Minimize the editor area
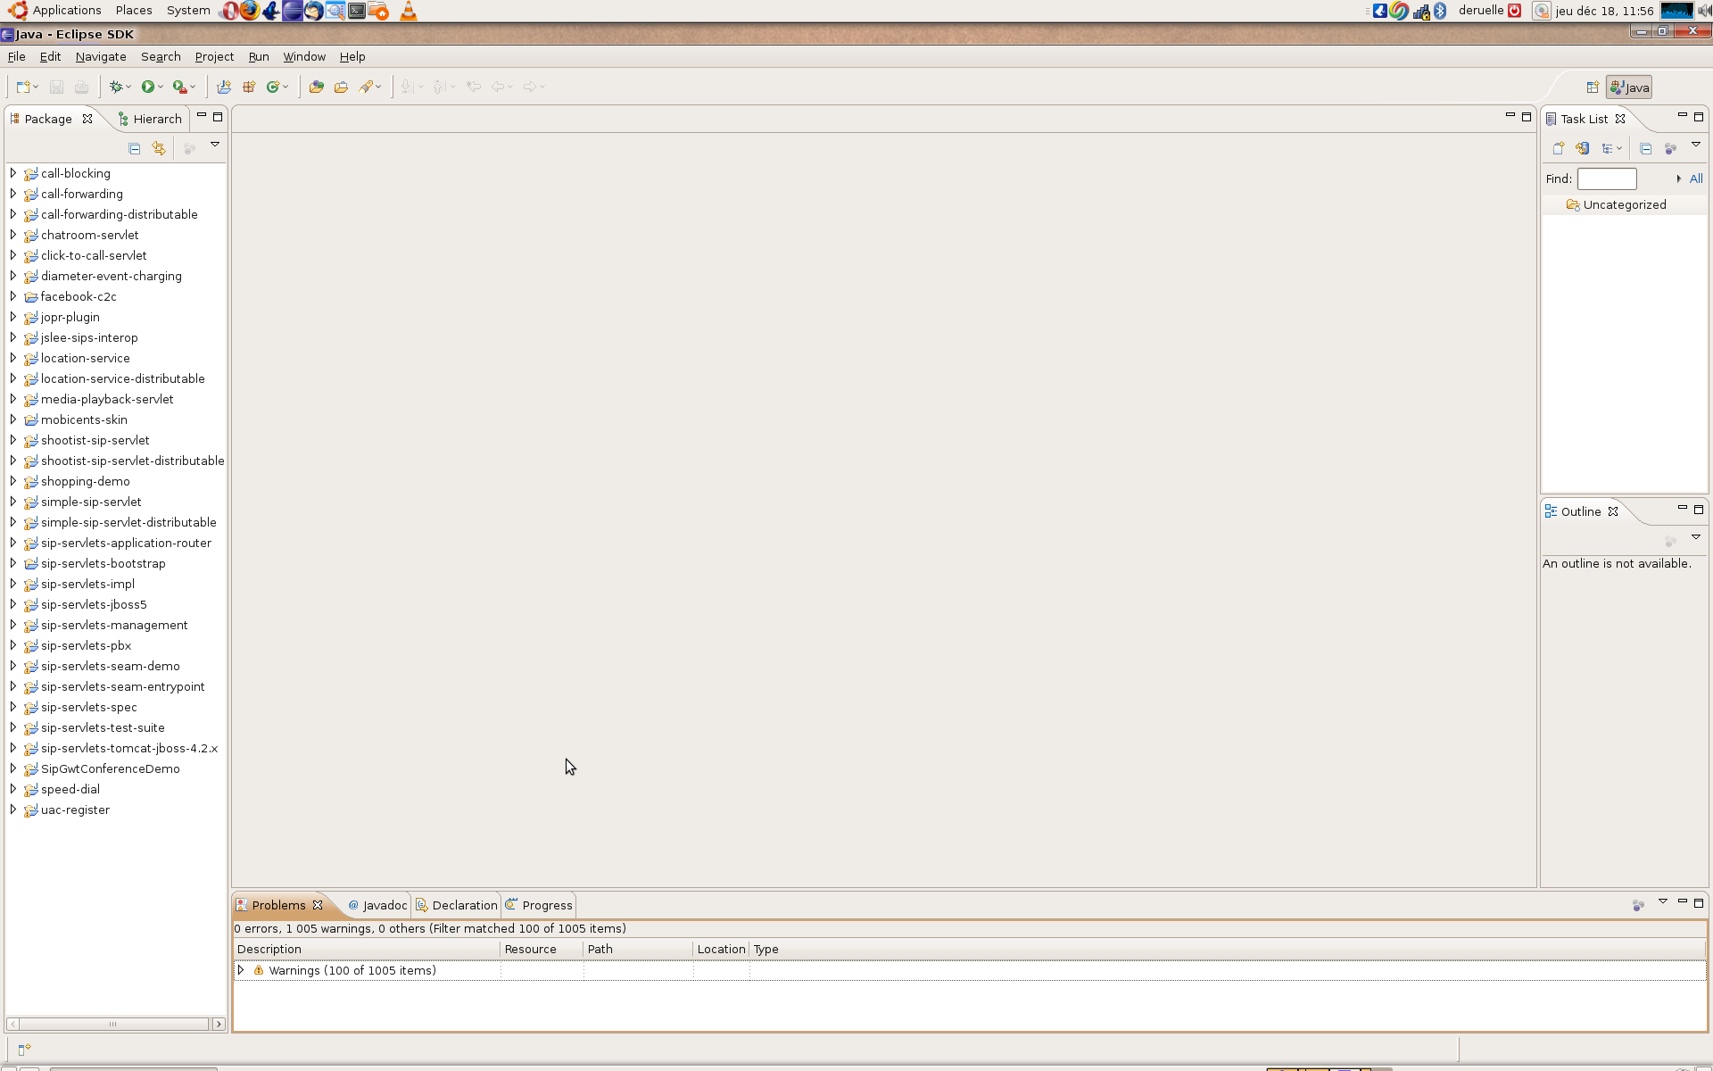This screenshot has width=1713, height=1071. click(x=1510, y=116)
